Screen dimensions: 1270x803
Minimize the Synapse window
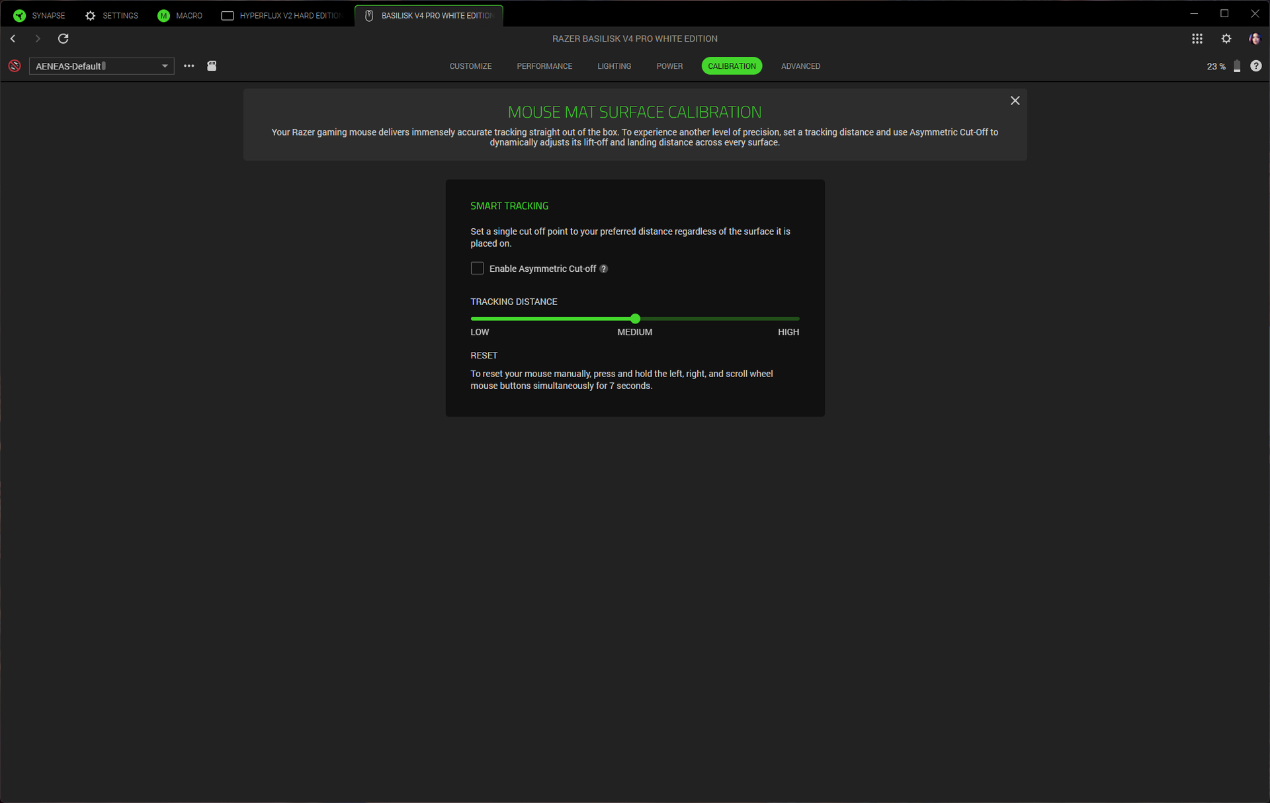click(x=1194, y=14)
